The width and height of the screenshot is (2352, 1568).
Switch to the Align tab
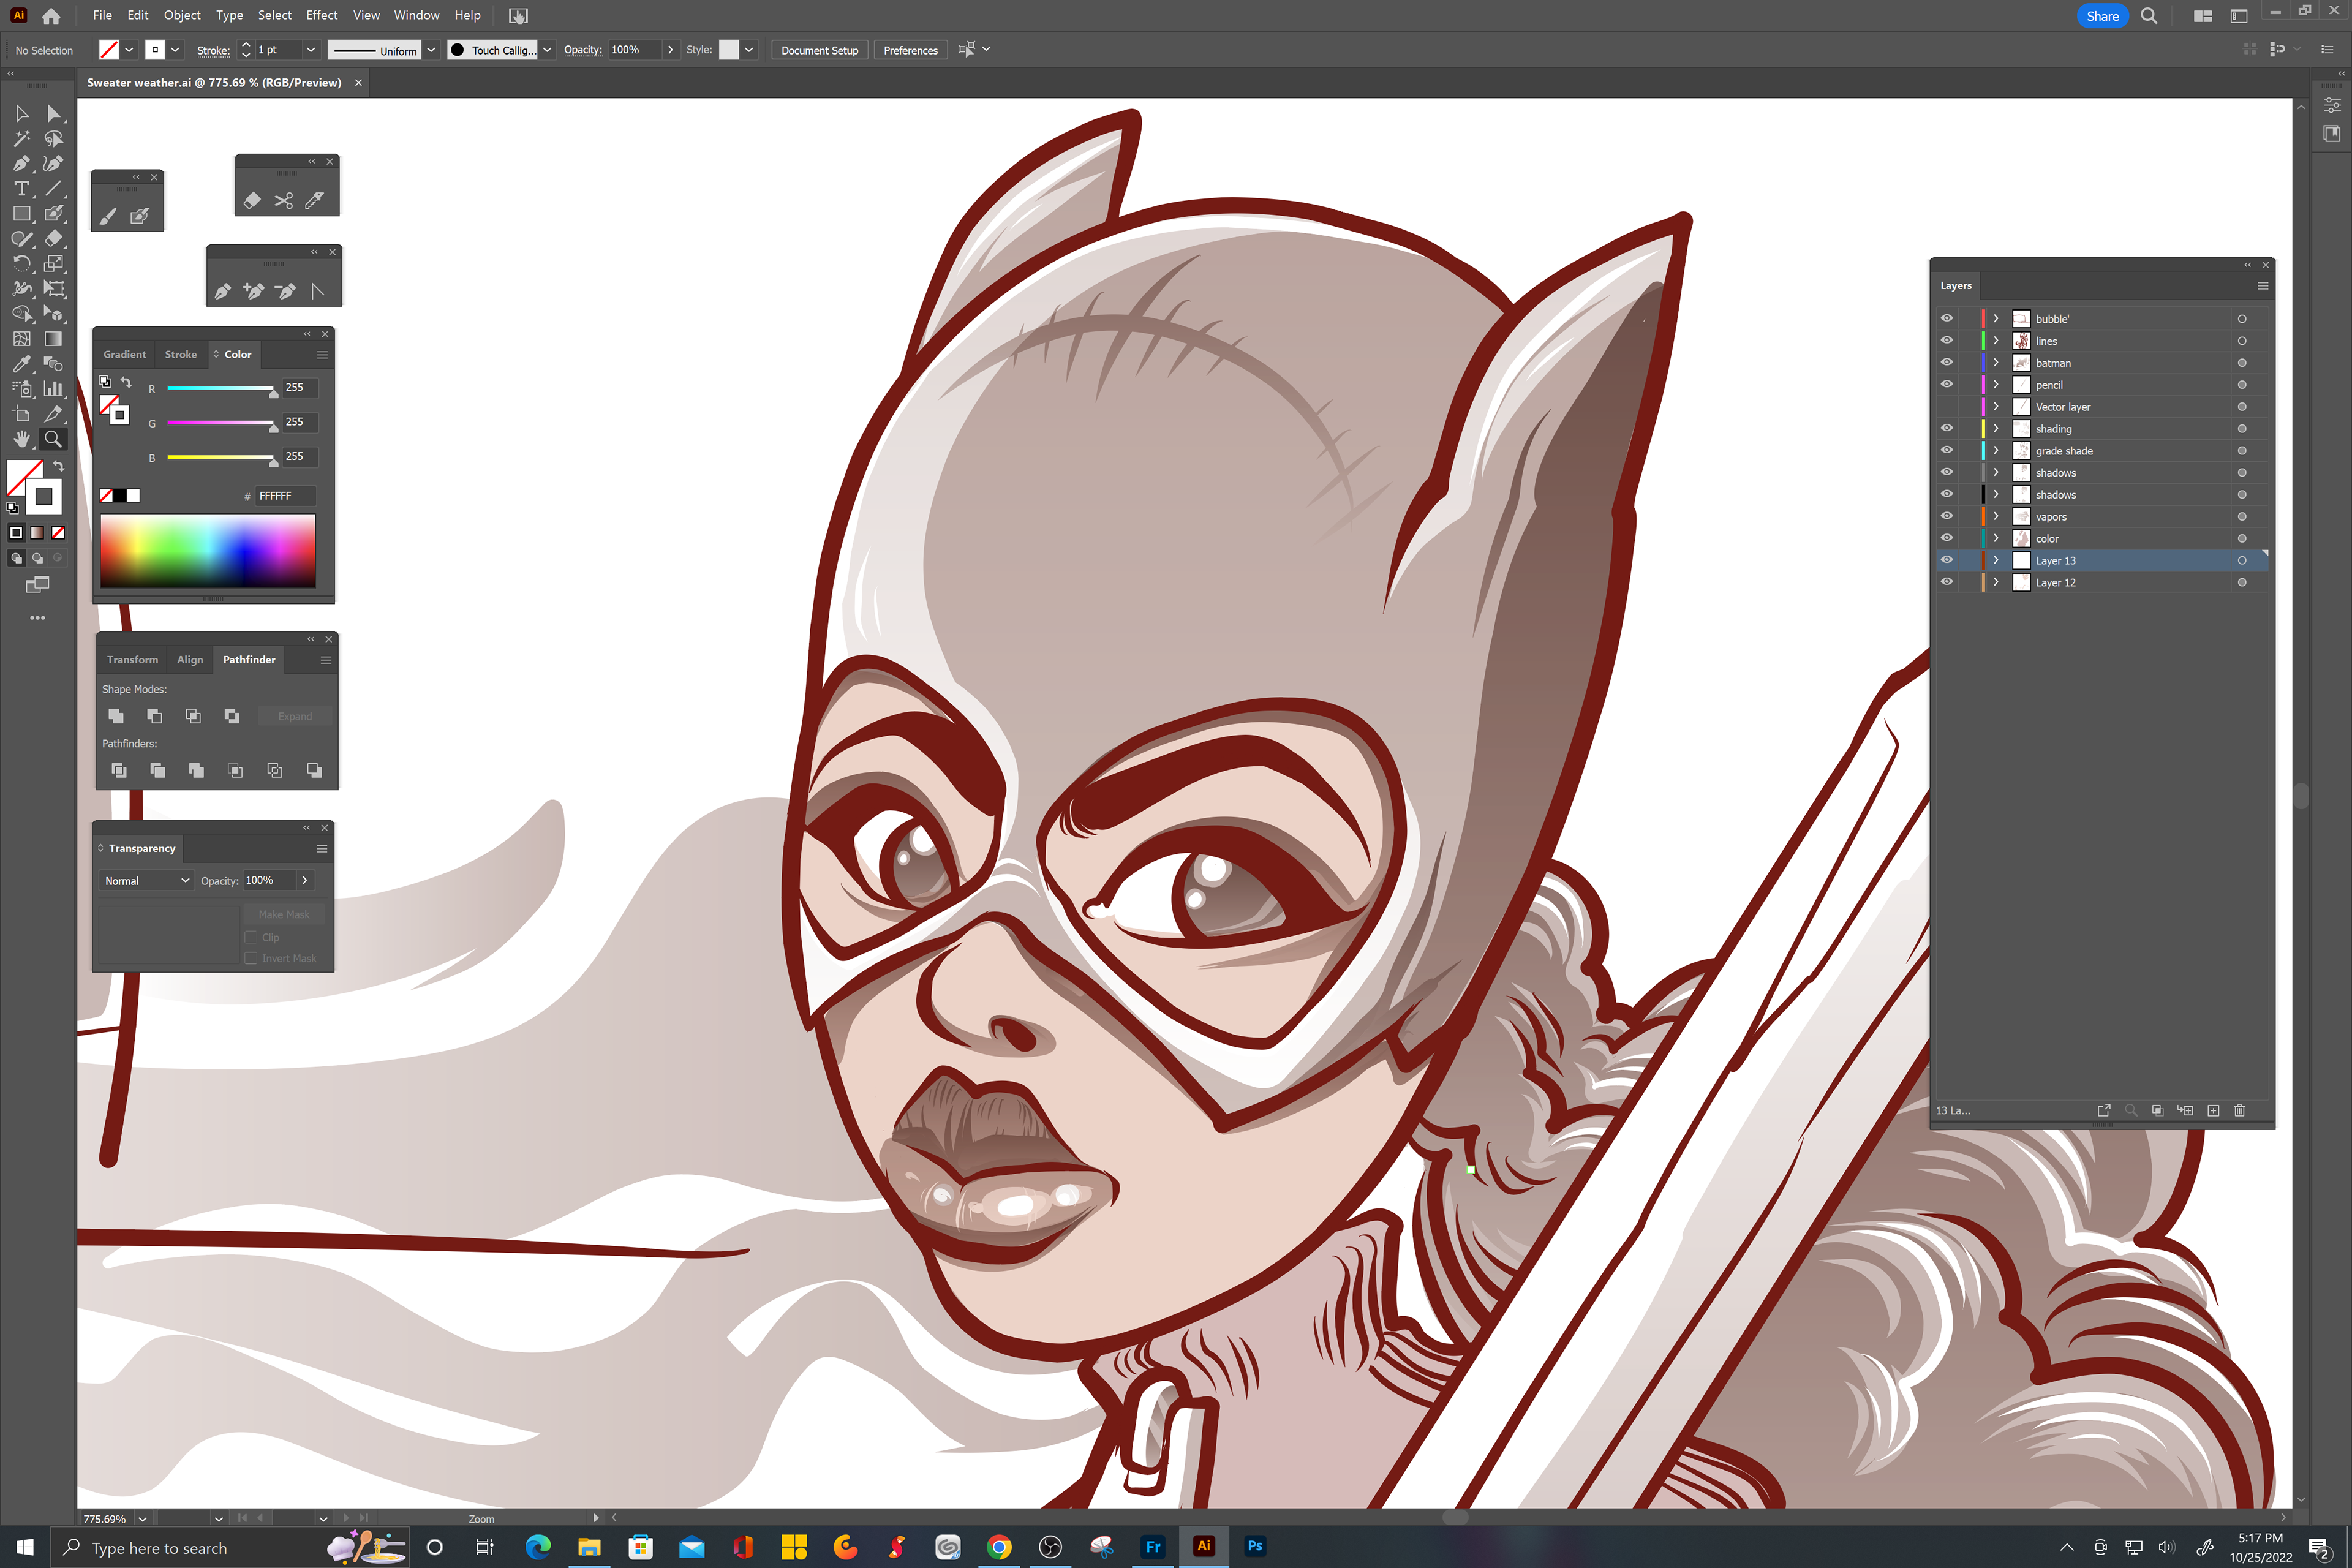tap(190, 660)
